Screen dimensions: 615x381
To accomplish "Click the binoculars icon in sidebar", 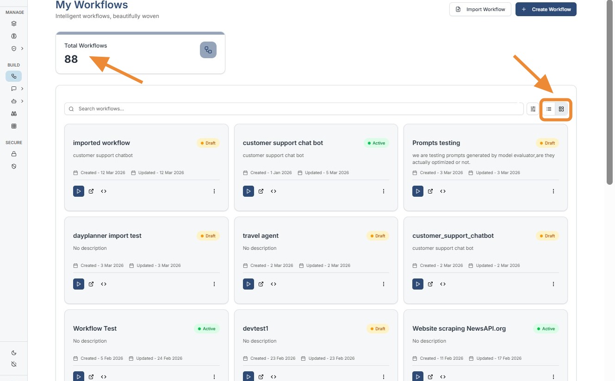I will point(14,114).
